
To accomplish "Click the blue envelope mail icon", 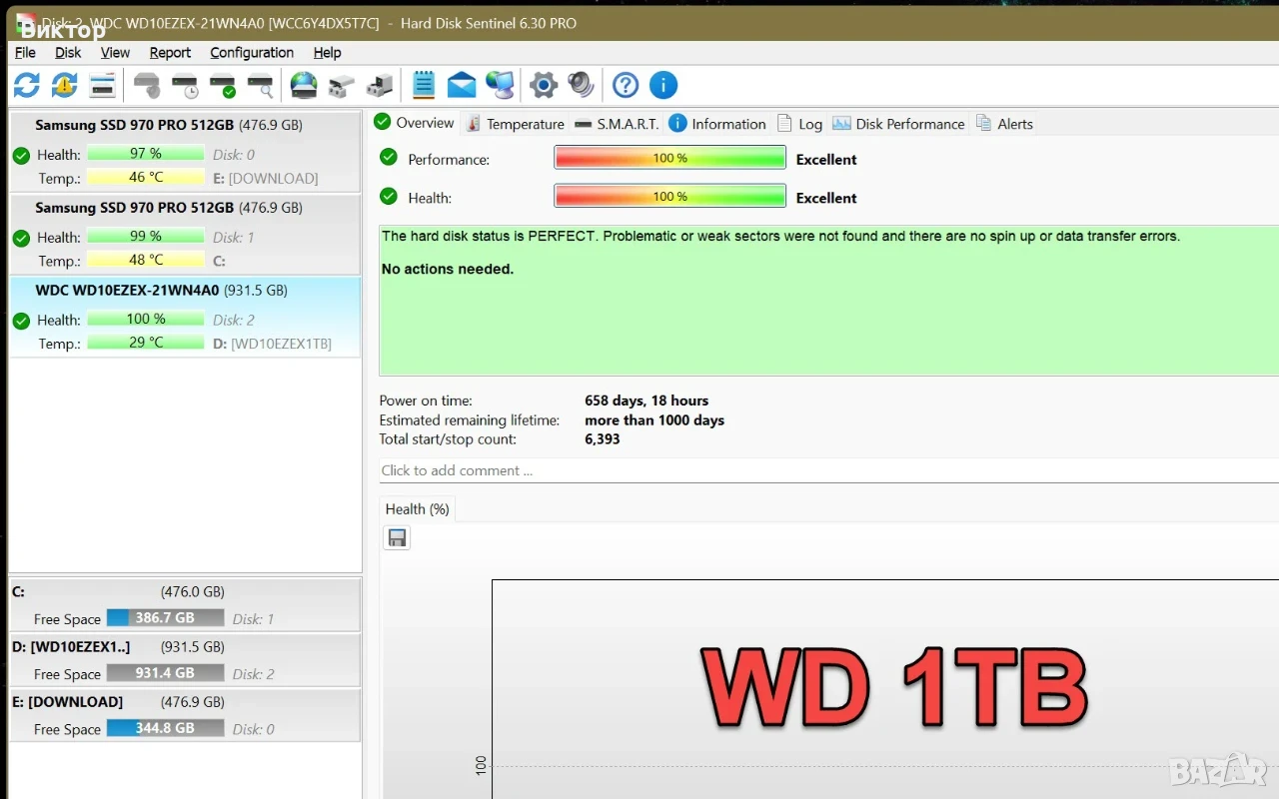I will 462,85.
